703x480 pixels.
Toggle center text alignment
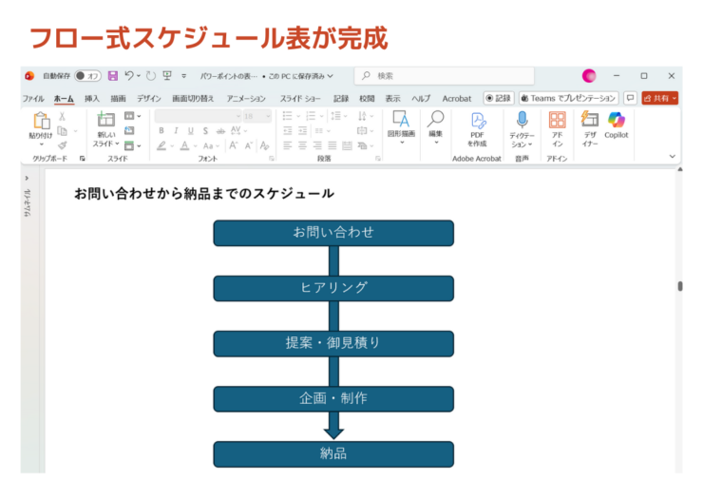(x=303, y=145)
